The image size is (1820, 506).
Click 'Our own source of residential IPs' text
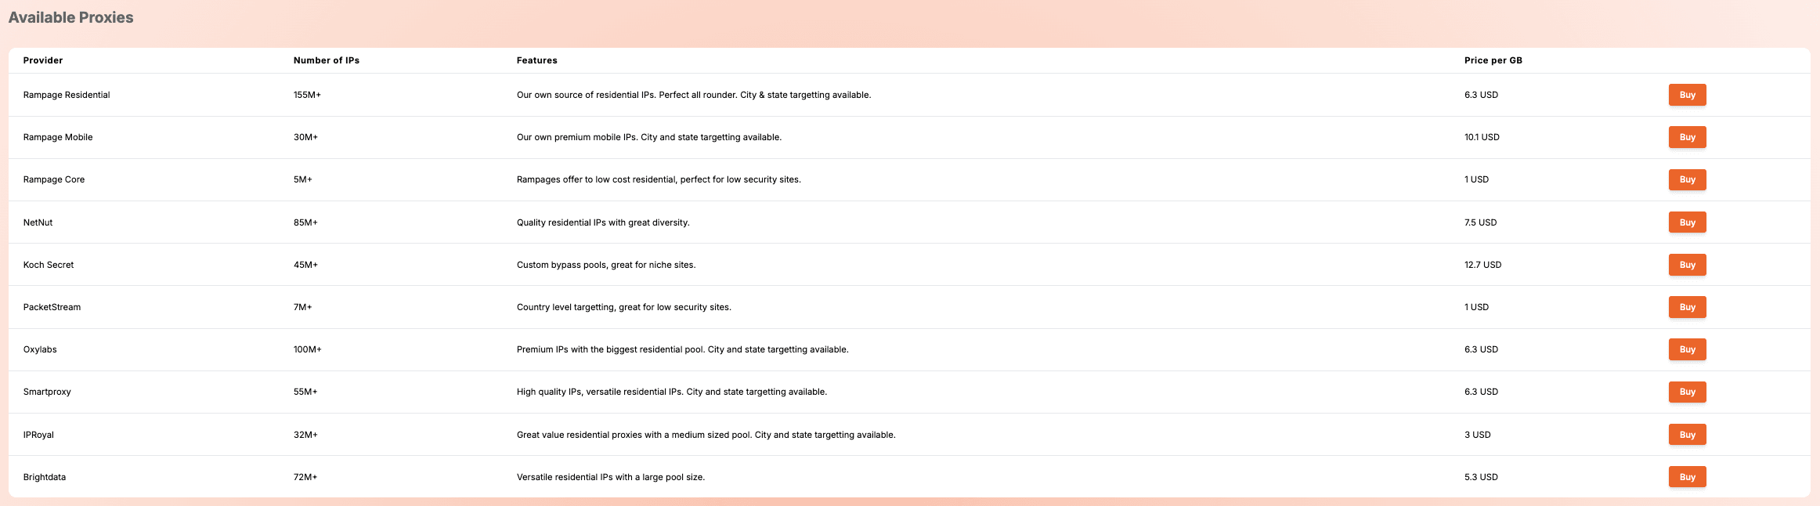pos(694,95)
